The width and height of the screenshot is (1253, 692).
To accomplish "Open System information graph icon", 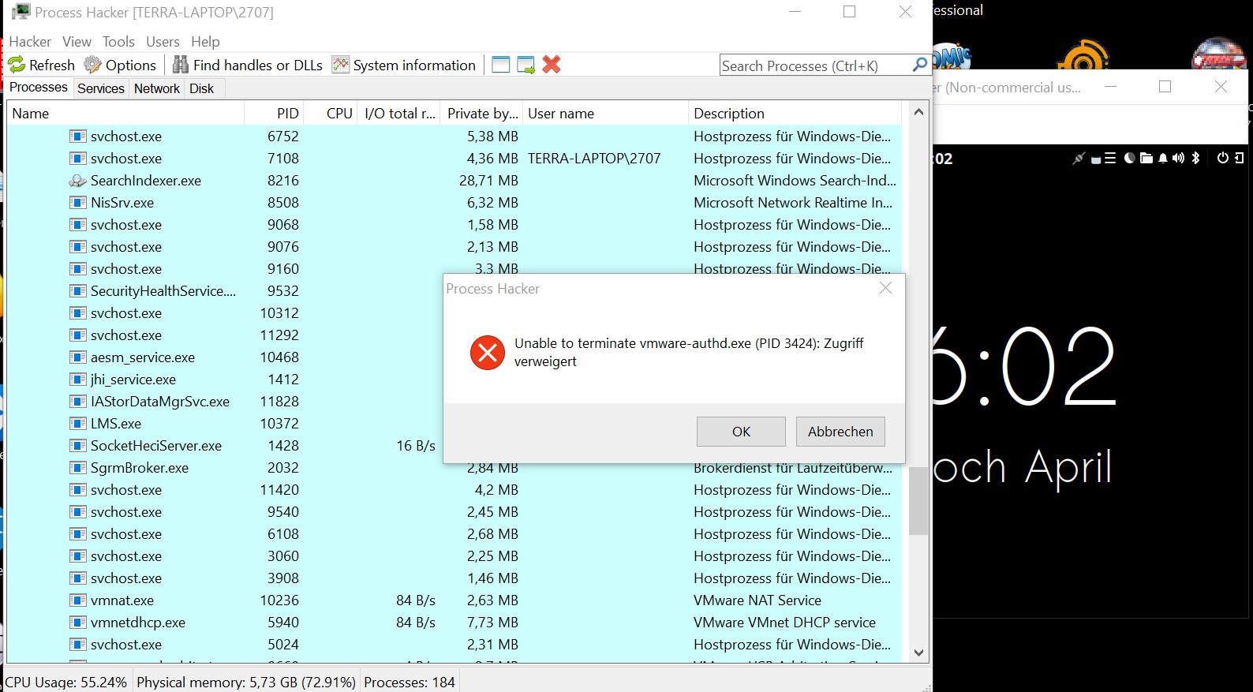I will [x=341, y=65].
